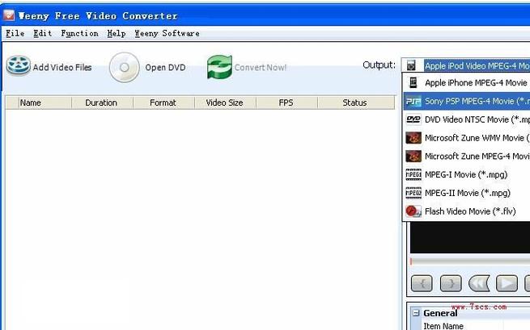Viewport: 530px width, 330px height.
Task: Sort list by Format column header
Action: tap(163, 102)
